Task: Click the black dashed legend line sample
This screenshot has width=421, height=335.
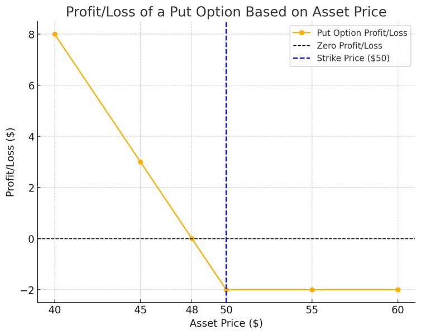Action: click(x=302, y=46)
